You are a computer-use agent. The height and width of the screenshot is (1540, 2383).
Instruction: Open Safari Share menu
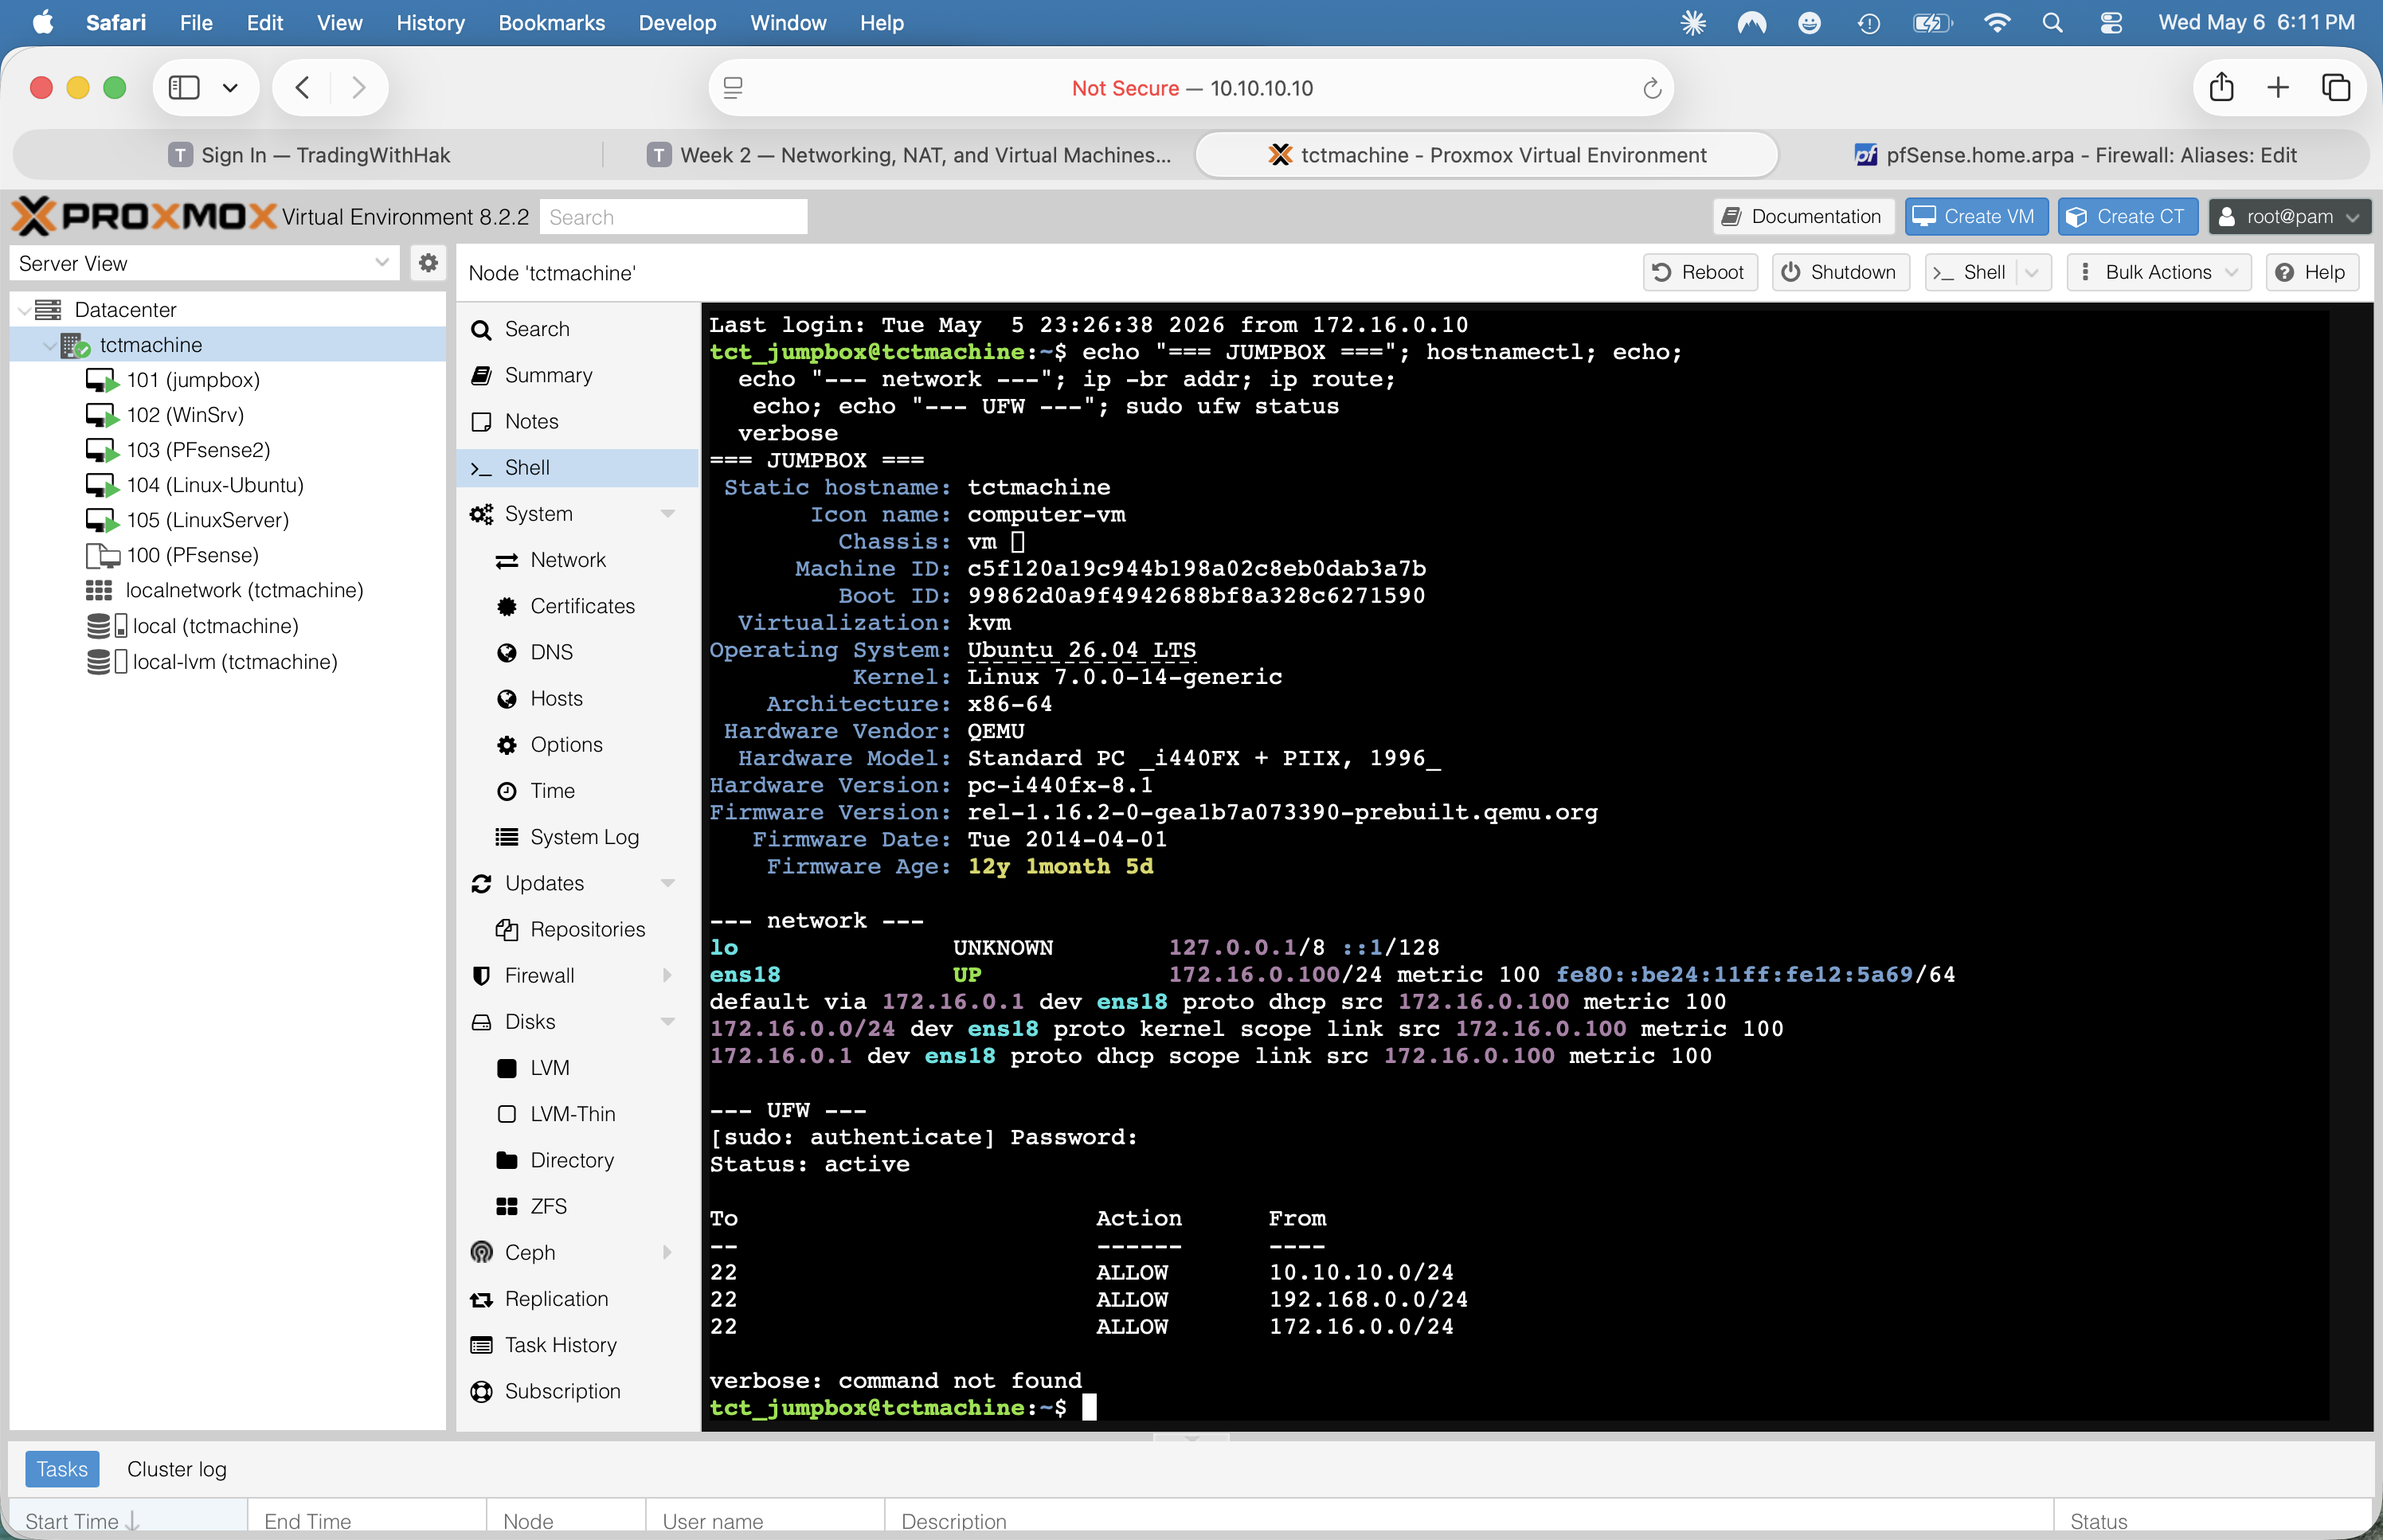click(x=2221, y=88)
